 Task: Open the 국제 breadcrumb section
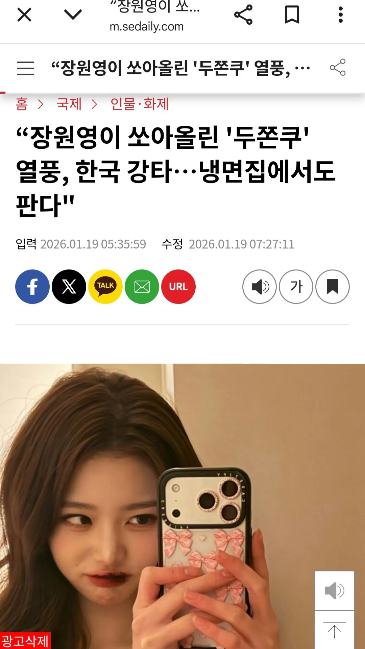(x=69, y=104)
